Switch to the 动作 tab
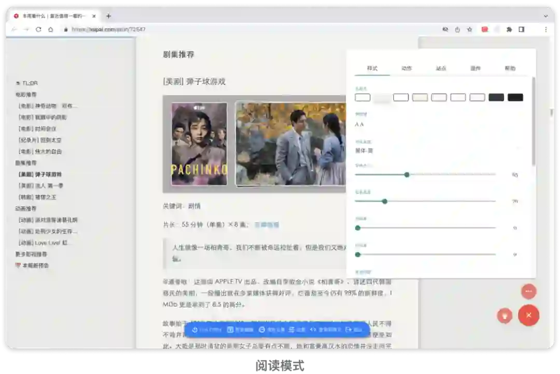 coord(407,68)
